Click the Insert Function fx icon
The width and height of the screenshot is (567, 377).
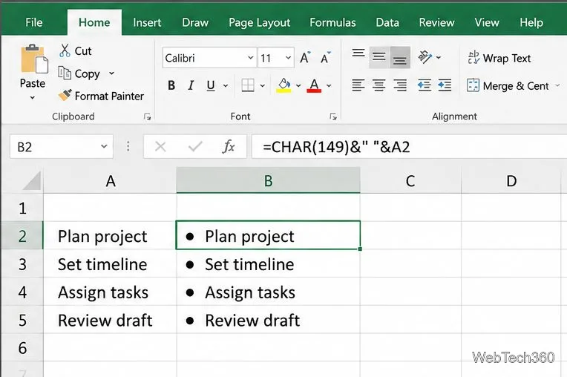[229, 146]
